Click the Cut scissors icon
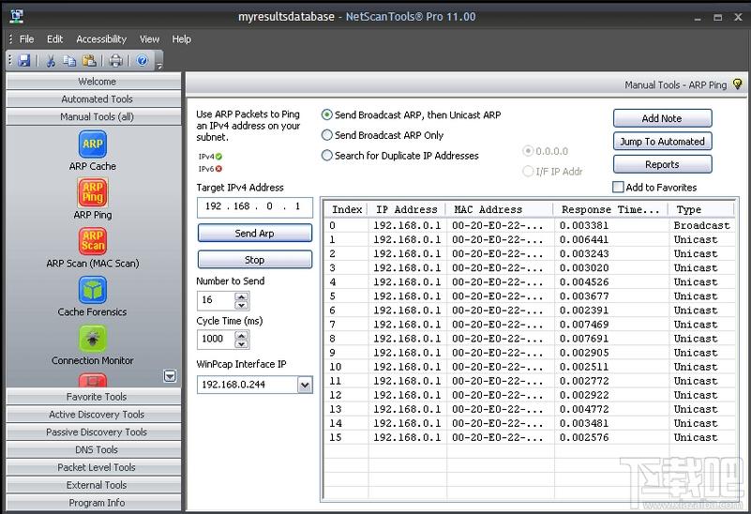The width and height of the screenshot is (751, 514). tap(51, 60)
